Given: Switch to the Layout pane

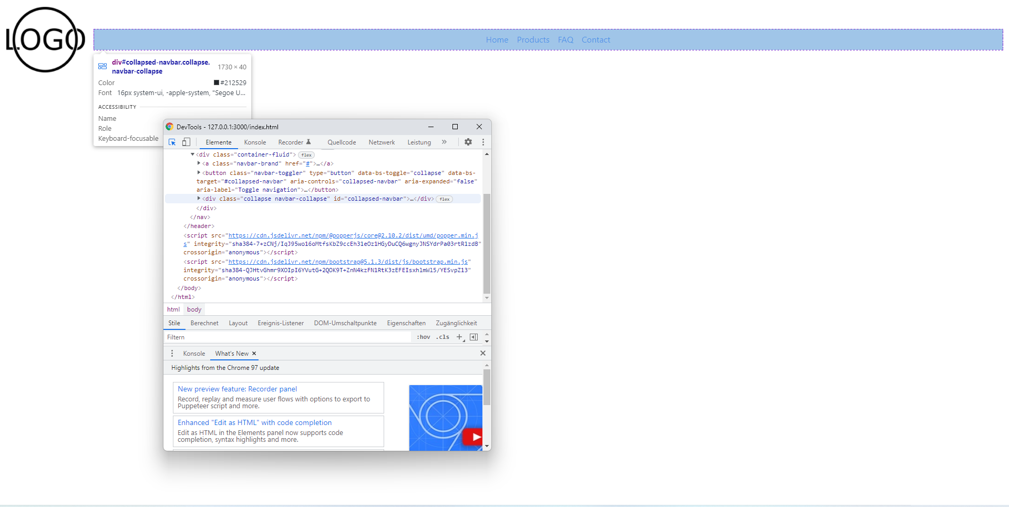Looking at the screenshot, I should pyautogui.click(x=238, y=323).
